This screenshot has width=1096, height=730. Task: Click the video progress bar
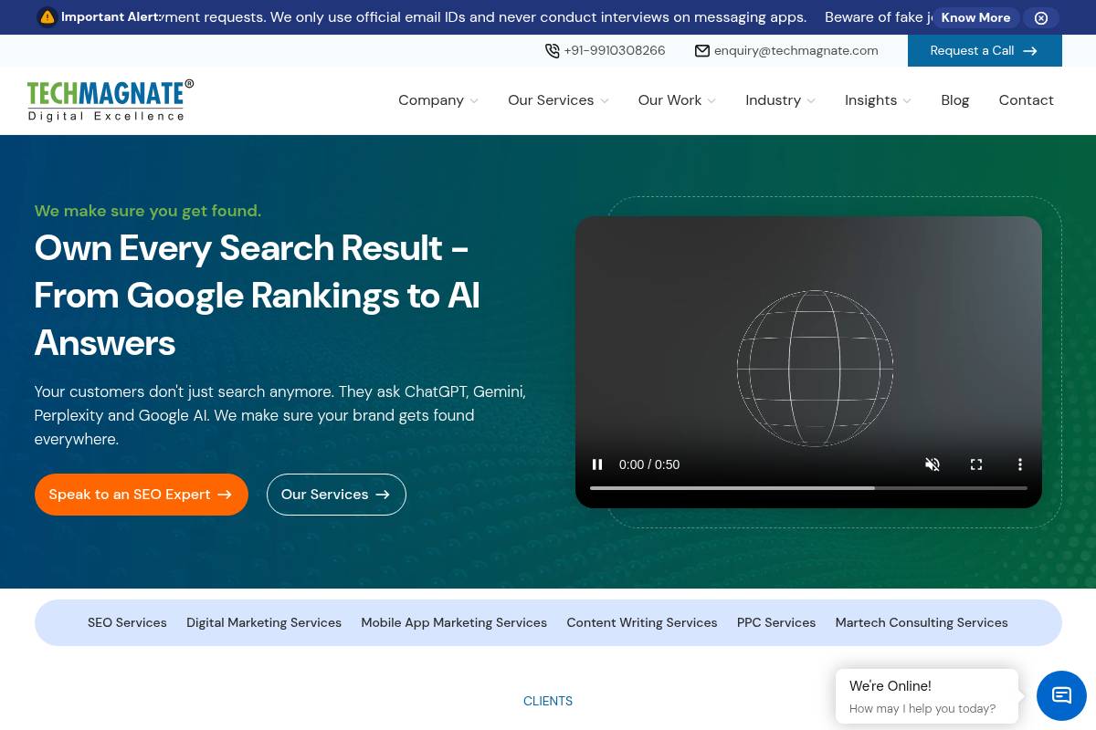pos(808,488)
